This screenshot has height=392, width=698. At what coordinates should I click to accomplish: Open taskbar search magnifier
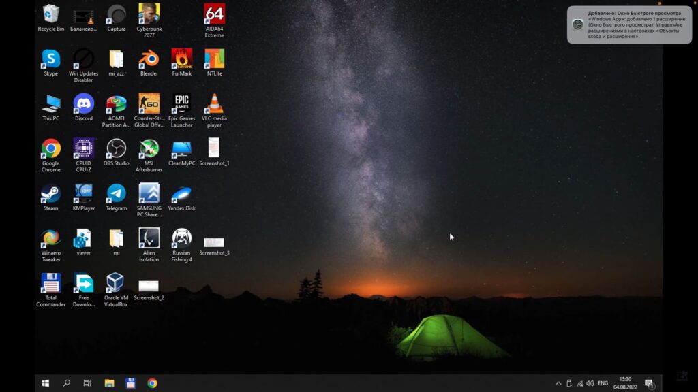[x=66, y=383]
